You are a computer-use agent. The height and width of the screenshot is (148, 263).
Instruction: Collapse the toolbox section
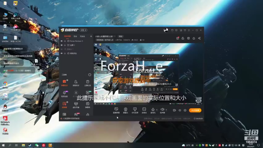[x=89, y=75]
